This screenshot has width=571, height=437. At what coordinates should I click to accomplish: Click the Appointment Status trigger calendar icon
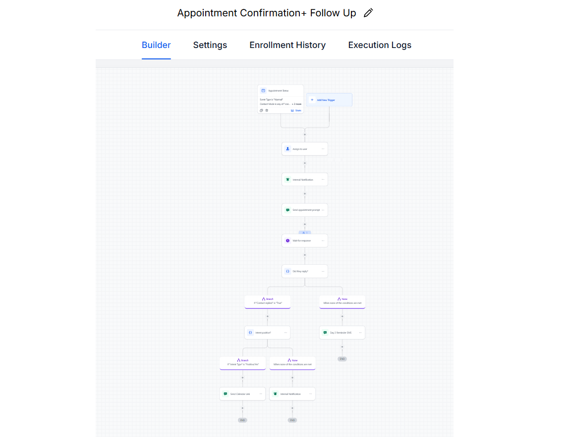tap(263, 91)
